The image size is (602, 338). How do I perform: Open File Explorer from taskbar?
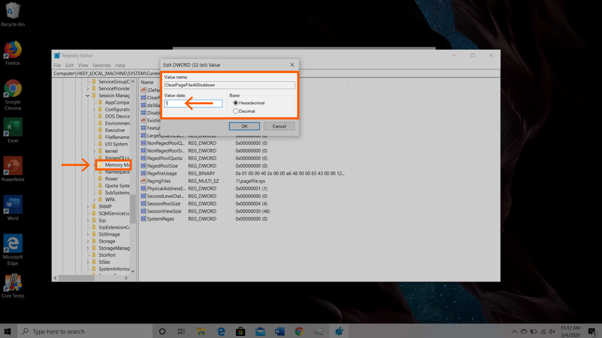[202, 331]
